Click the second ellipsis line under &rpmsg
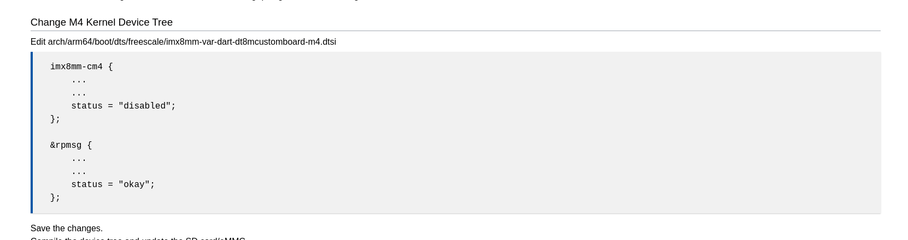 coord(79,172)
